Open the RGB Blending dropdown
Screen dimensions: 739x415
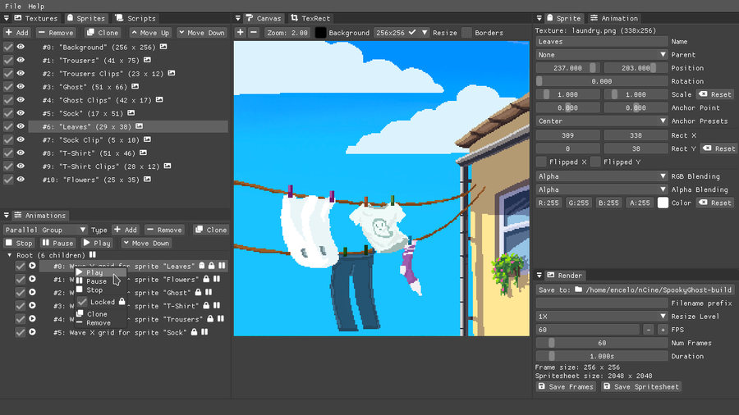click(602, 176)
